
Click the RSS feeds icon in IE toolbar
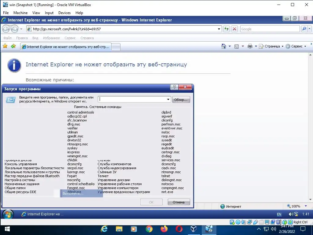pyautogui.click(x=237, y=47)
